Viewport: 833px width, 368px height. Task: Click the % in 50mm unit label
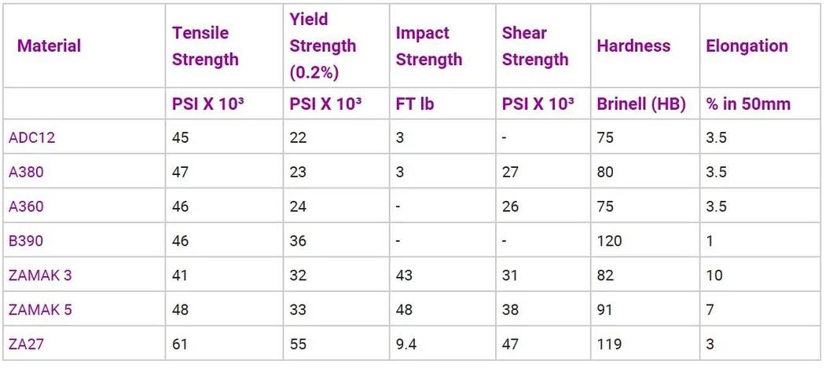(748, 104)
